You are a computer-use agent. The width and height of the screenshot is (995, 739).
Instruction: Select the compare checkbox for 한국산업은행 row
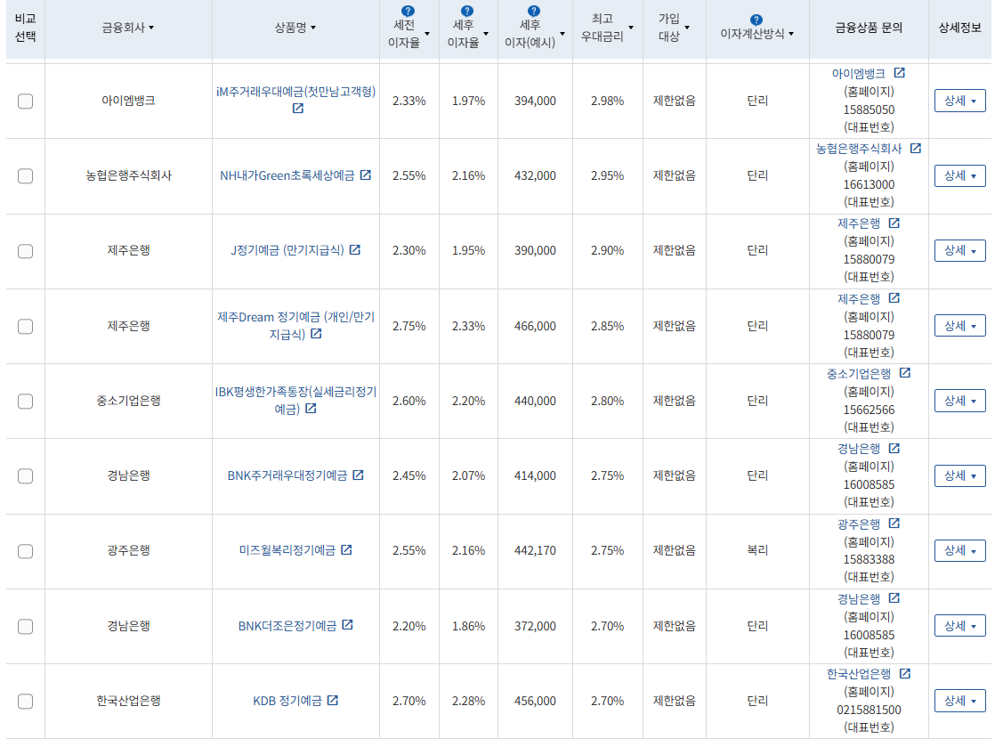[25, 701]
